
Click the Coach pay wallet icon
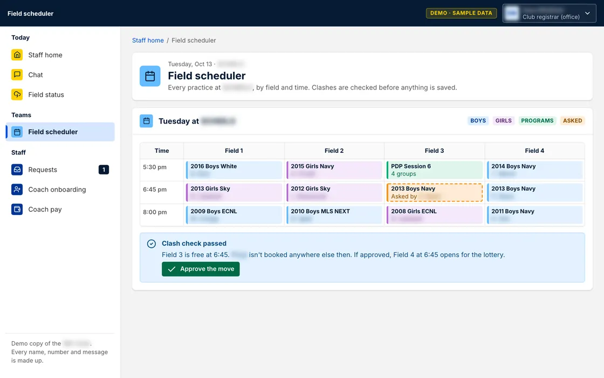(17, 210)
